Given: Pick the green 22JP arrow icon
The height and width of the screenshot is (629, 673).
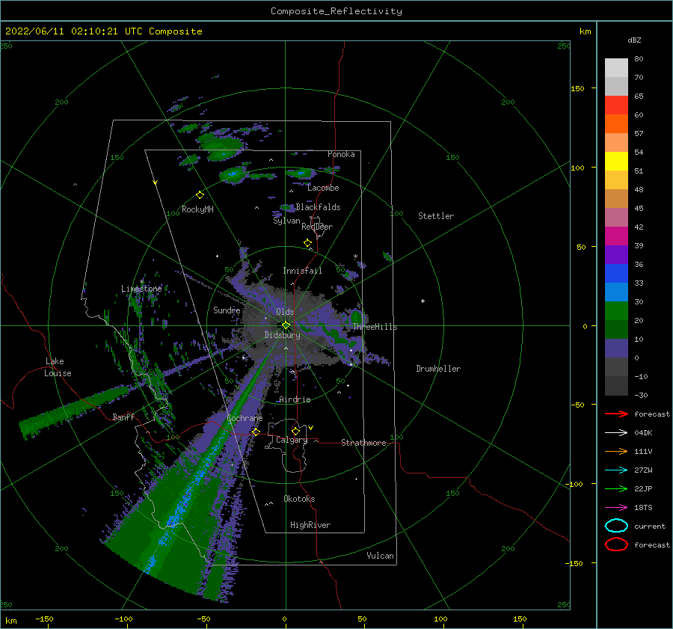Looking at the screenshot, I should pos(616,488).
